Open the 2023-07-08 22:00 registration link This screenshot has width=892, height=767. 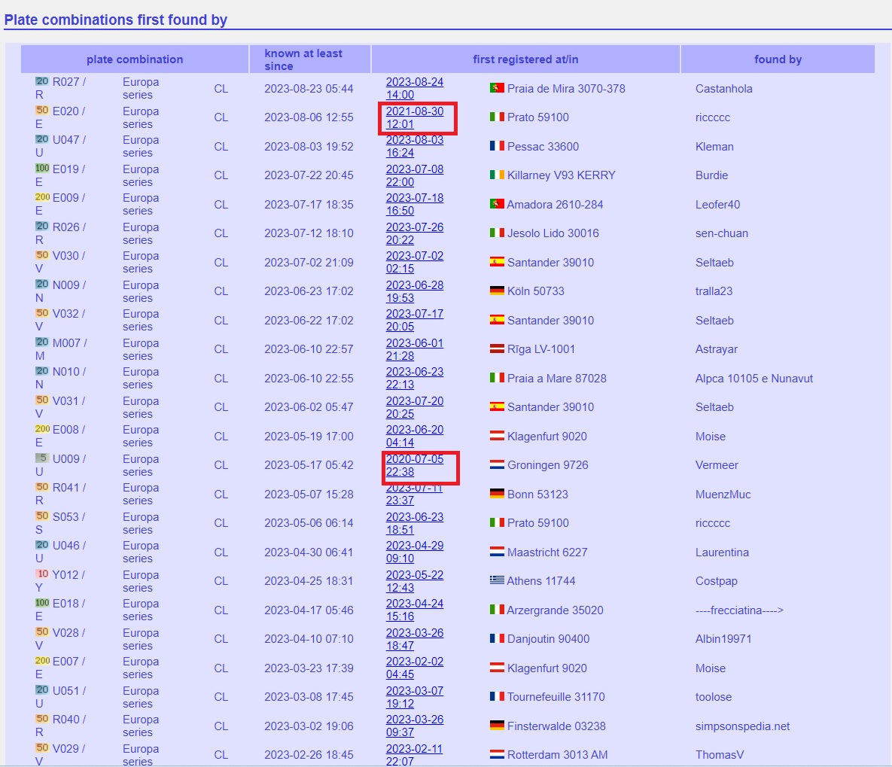click(415, 175)
